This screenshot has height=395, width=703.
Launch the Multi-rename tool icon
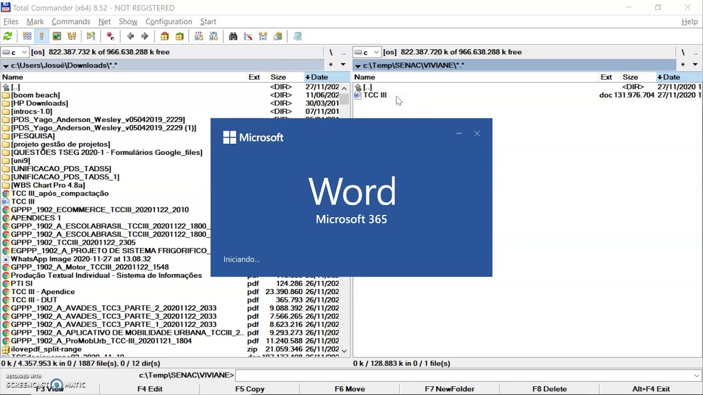pos(248,36)
